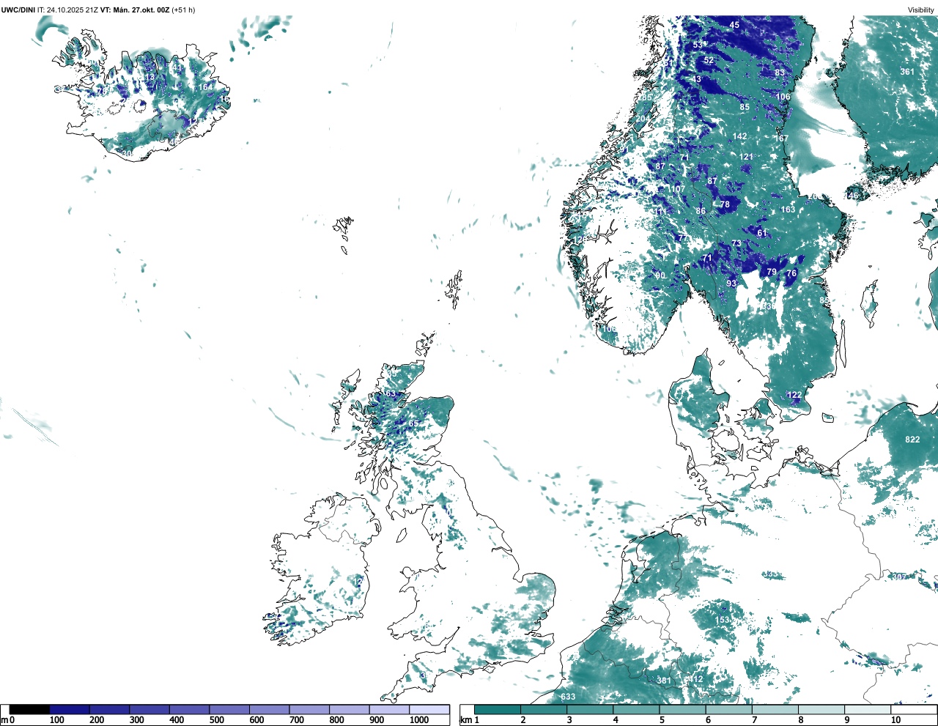The image size is (938, 726).
Task: Click the 600–700 m legend swatch
Action: coord(269,709)
